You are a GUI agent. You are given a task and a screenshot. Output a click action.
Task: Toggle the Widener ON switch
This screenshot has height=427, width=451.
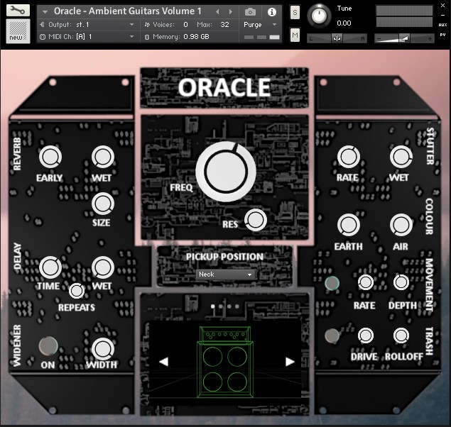point(48,345)
